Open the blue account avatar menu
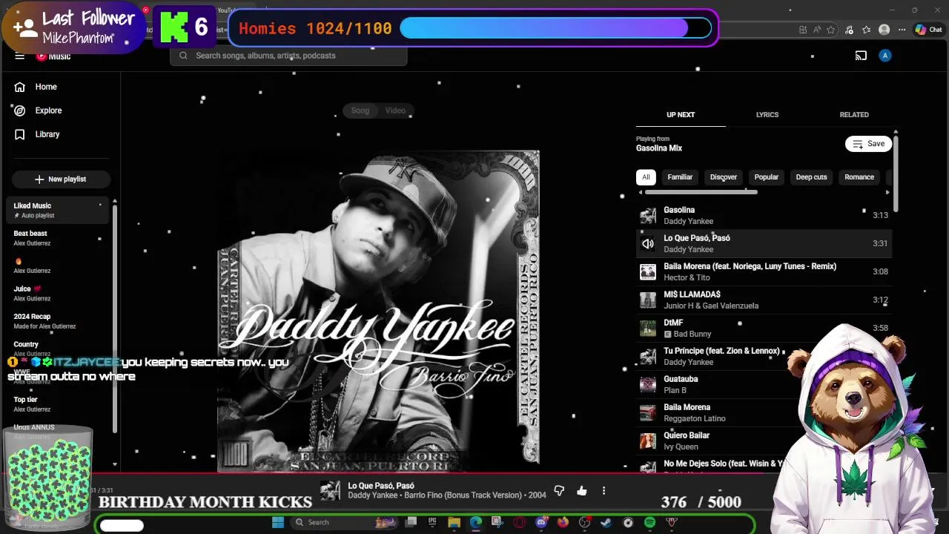 pos(884,56)
